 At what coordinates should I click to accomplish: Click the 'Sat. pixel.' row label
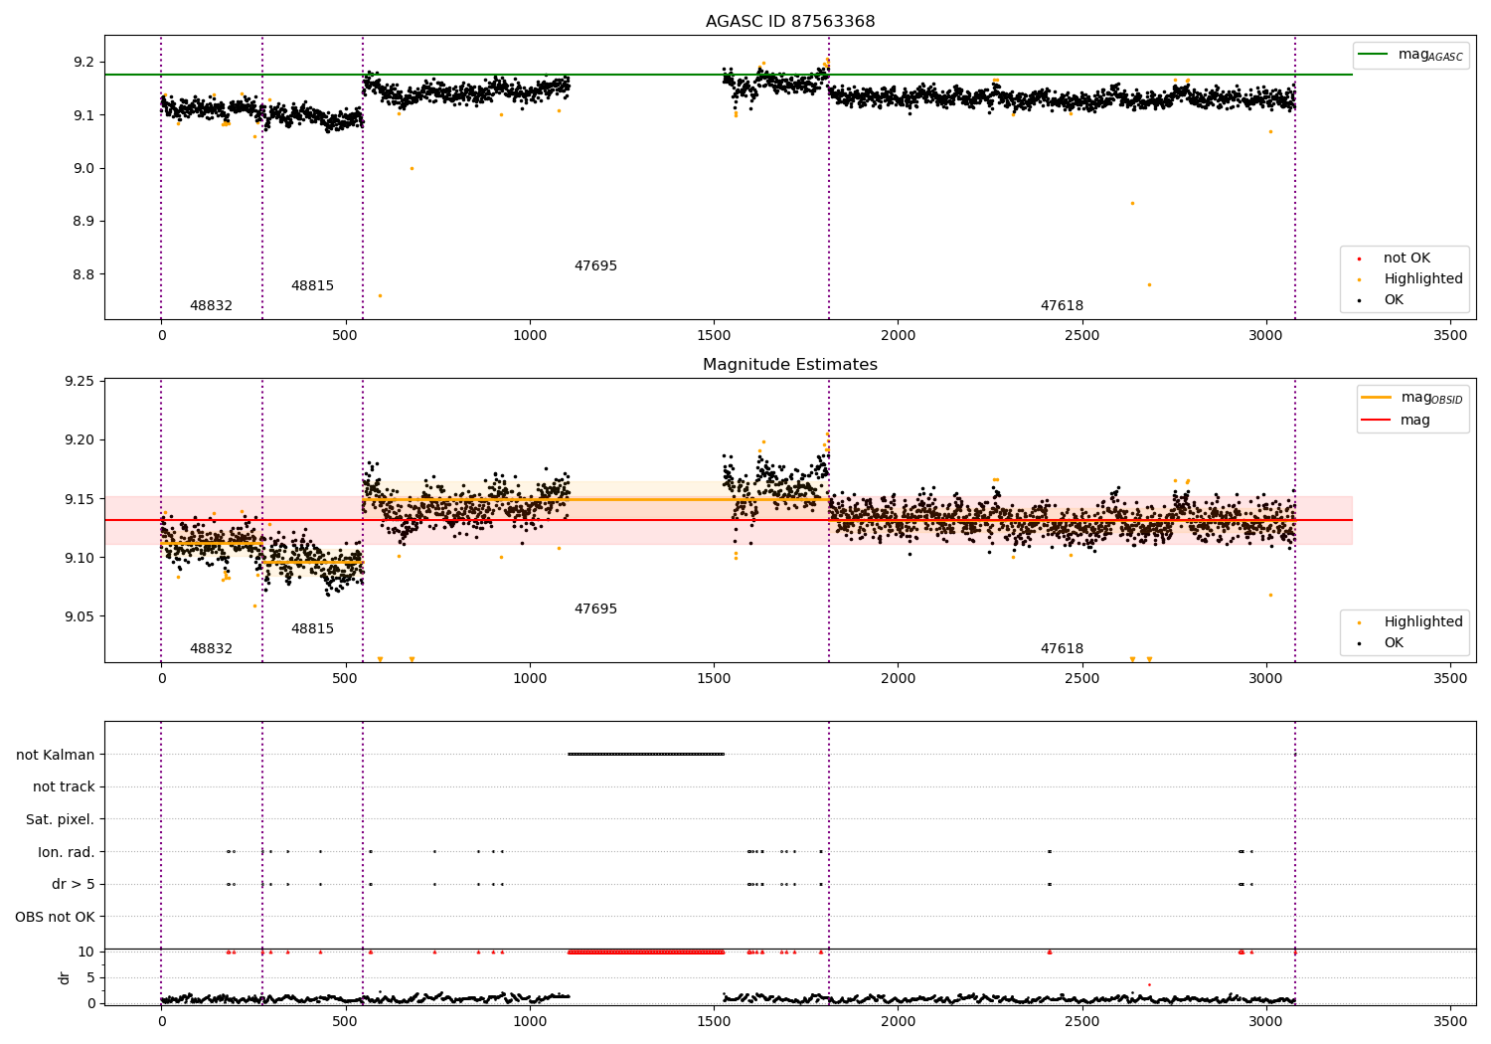pyautogui.click(x=61, y=820)
